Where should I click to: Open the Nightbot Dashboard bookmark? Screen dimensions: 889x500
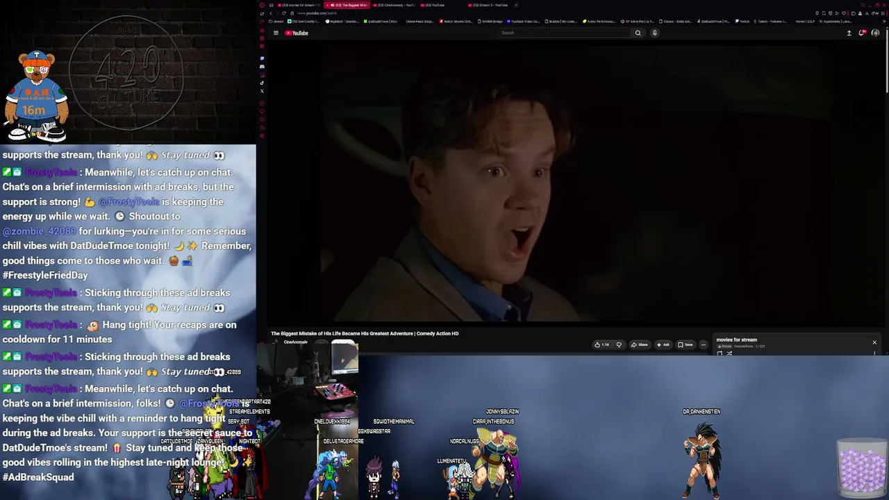click(x=342, y=22)
